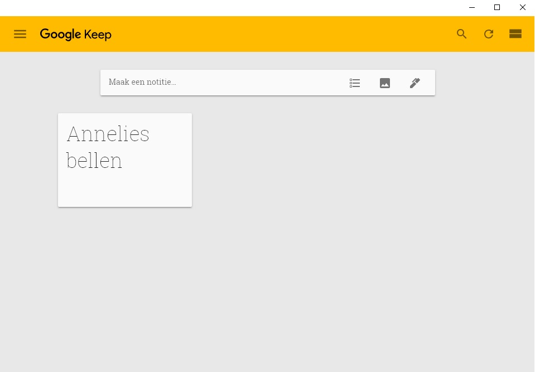This screenshot has width=535, height=372.
Task: Minimize the Google Keep window
Action: (x=472, y=7)
